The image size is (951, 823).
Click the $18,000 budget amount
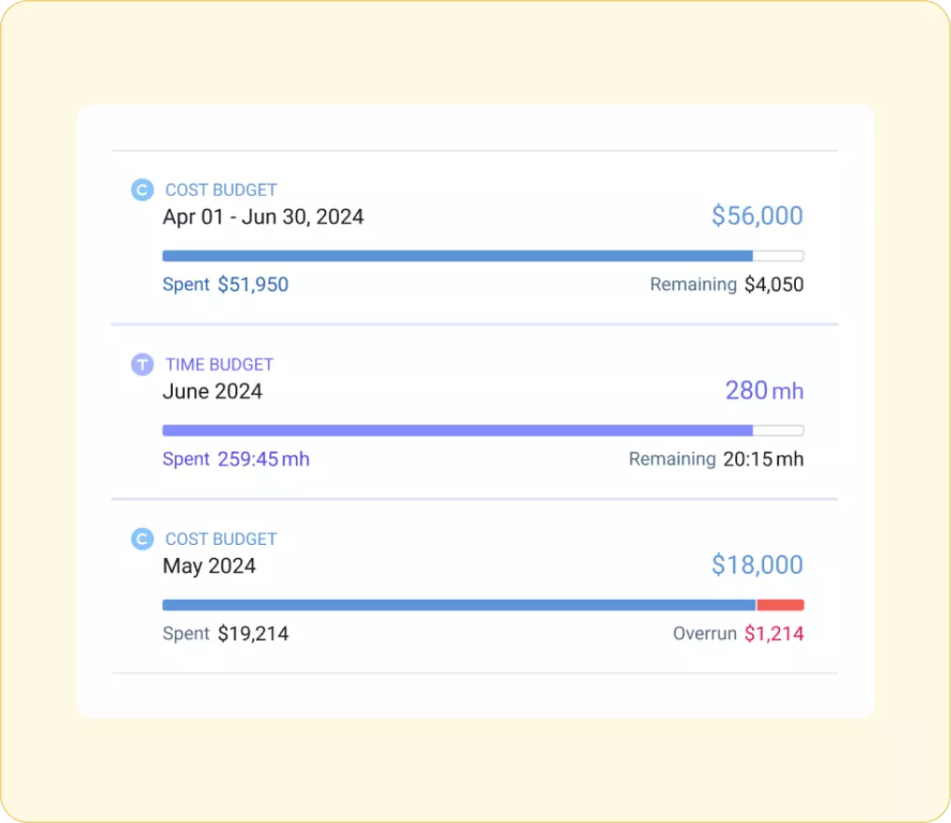[x=757, y=565]
